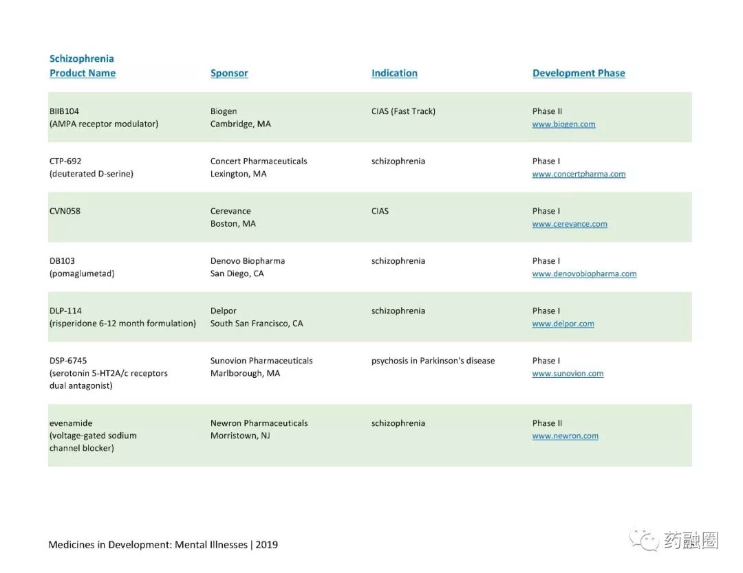Viewport: 743px width, 573px height.
Task: Visit the www.sunovion.com link
Action: pos(568,374)
